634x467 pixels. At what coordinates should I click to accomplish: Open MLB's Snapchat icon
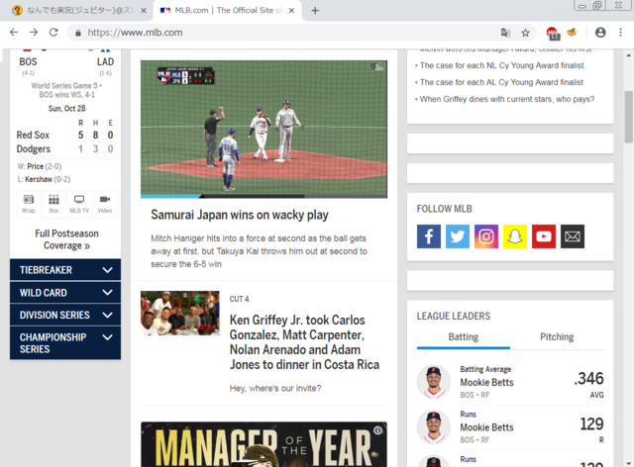tap(515, 236)
